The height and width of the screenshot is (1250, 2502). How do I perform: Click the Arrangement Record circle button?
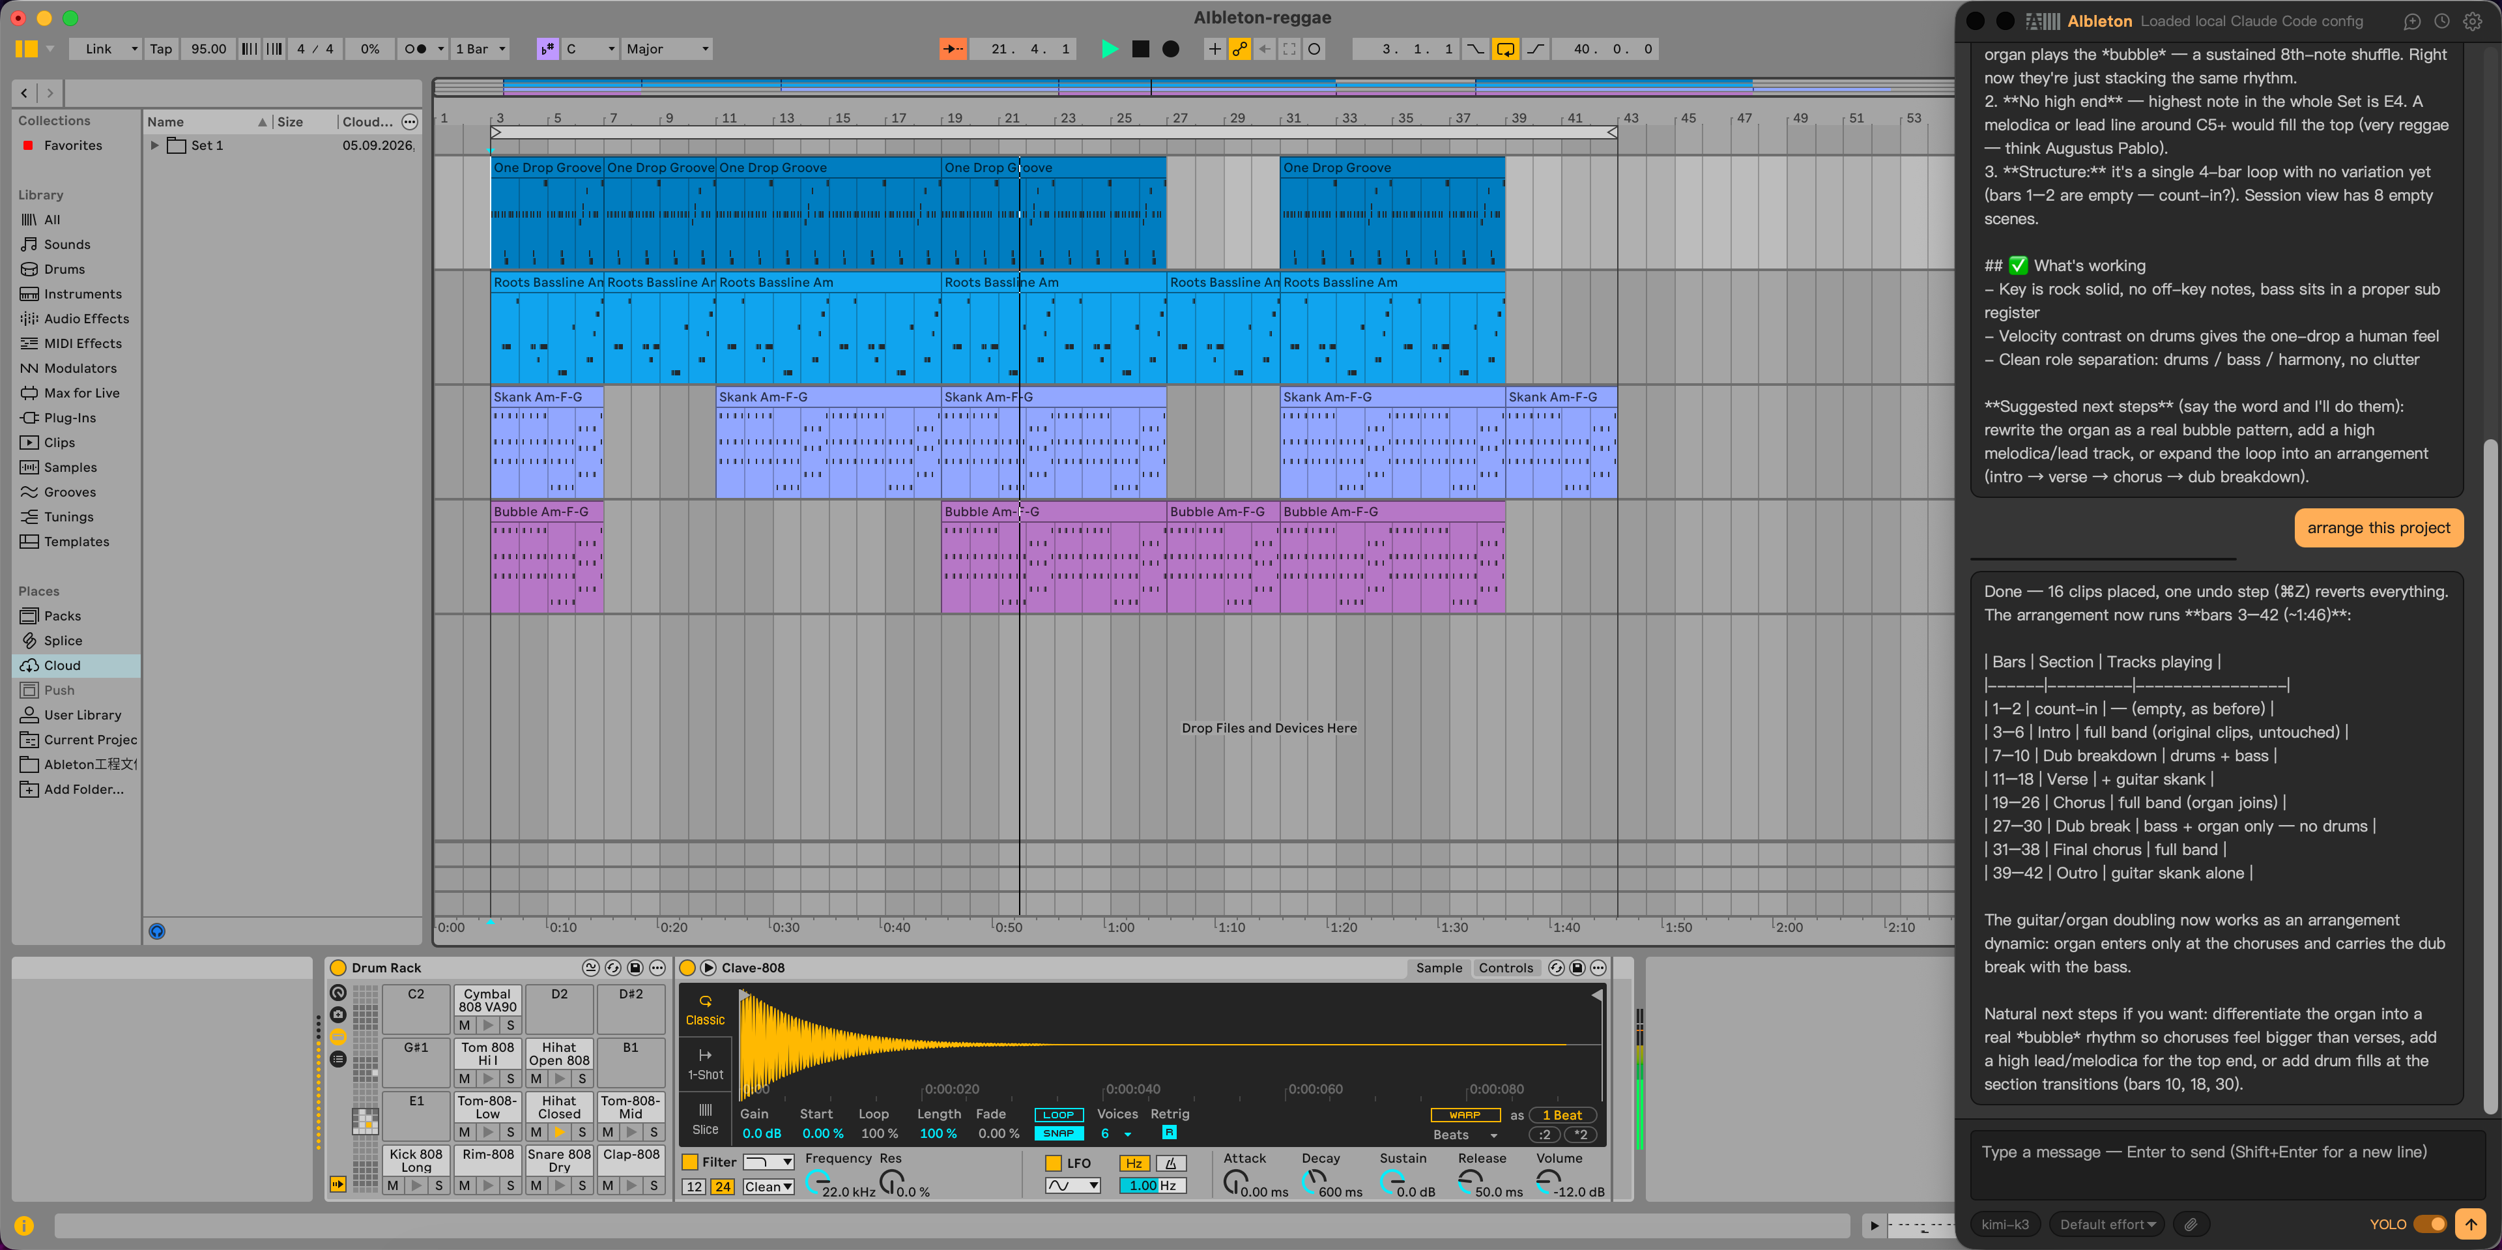click(1172, 49)
